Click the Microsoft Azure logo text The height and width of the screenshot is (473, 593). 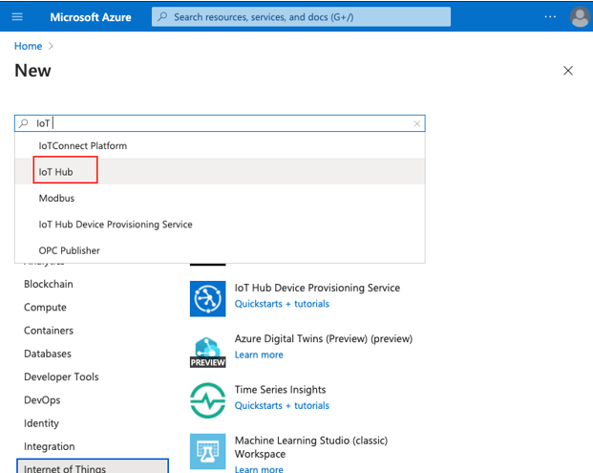point(91,17)
